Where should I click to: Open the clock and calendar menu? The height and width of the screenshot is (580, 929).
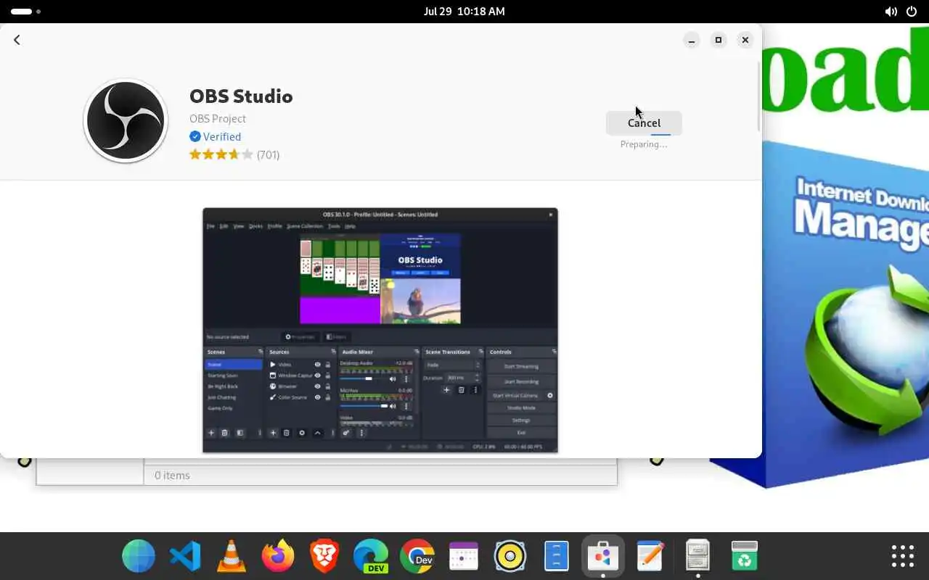(464, 12)
